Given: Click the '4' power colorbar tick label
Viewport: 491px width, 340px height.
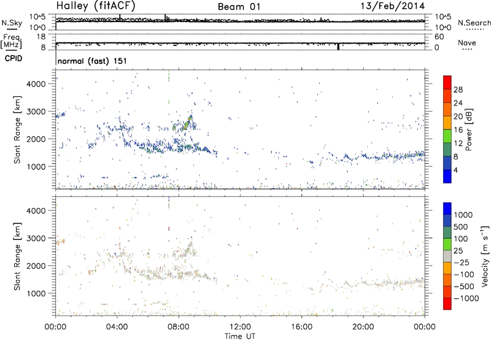Looking at the screenshot, I should 455,170.
